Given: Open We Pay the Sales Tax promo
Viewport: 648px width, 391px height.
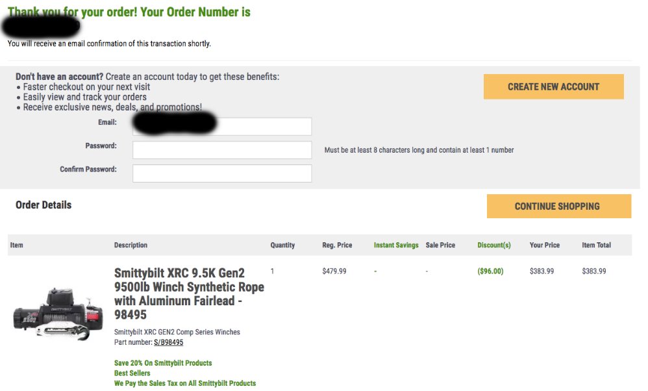Looking at the screenshot, I should click(x=185, y=383).
